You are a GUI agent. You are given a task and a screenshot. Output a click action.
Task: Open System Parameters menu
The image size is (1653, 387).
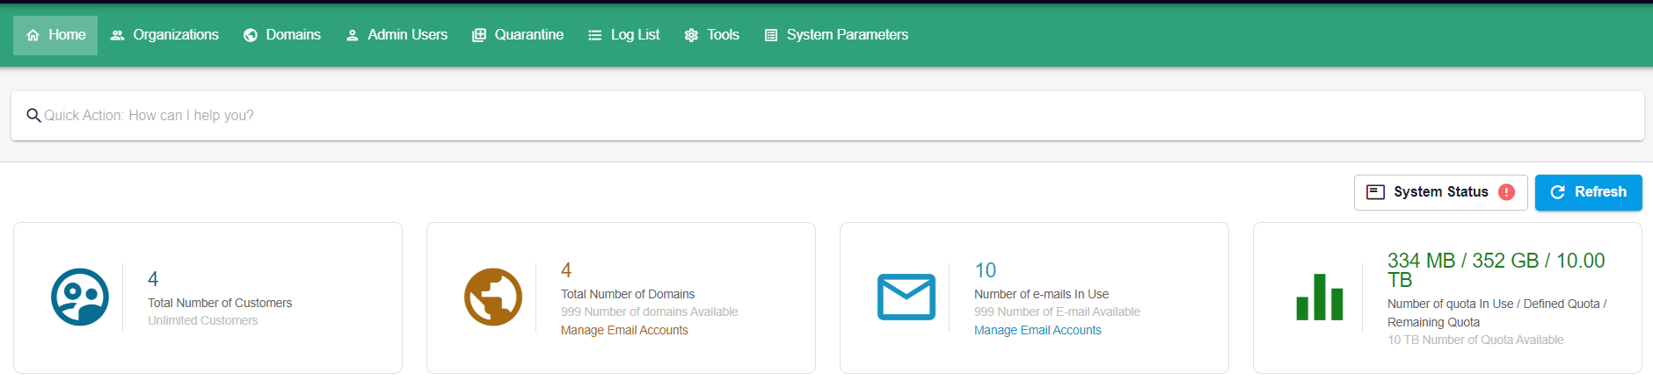(x=836, y=35)
